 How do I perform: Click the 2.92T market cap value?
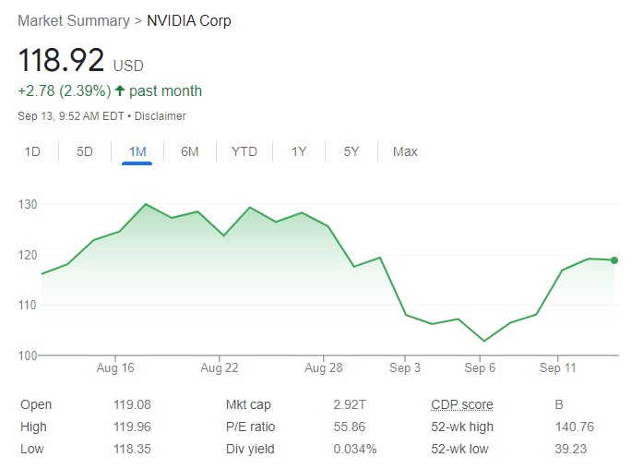tap(349, 404)
